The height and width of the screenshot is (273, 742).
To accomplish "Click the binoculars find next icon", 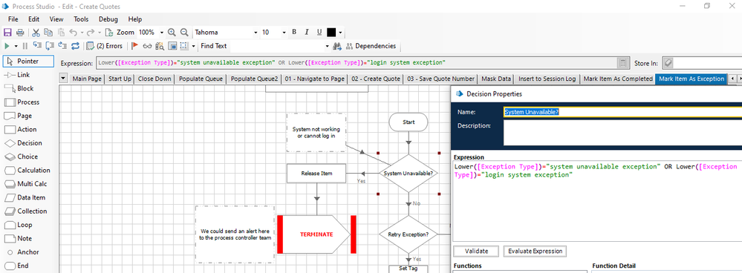I will (337, 46).
